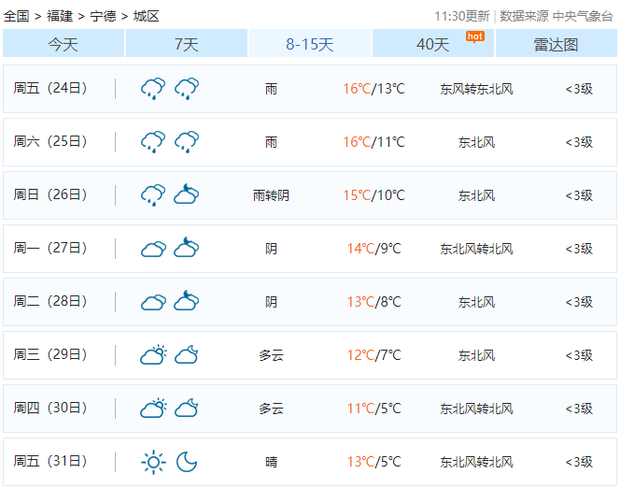Click daytime rain icon for 周五 24日
This screenshot has width=621, height=488.
point(153,89)
